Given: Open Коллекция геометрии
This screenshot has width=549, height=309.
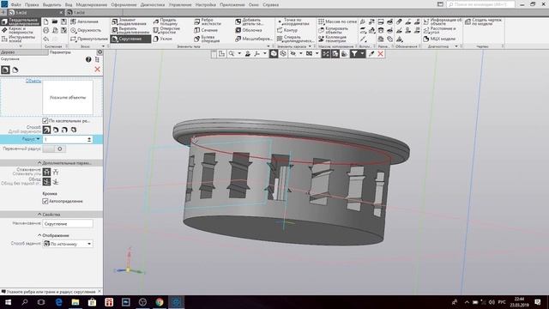Looking at the screenshot, I should point(333,39).
